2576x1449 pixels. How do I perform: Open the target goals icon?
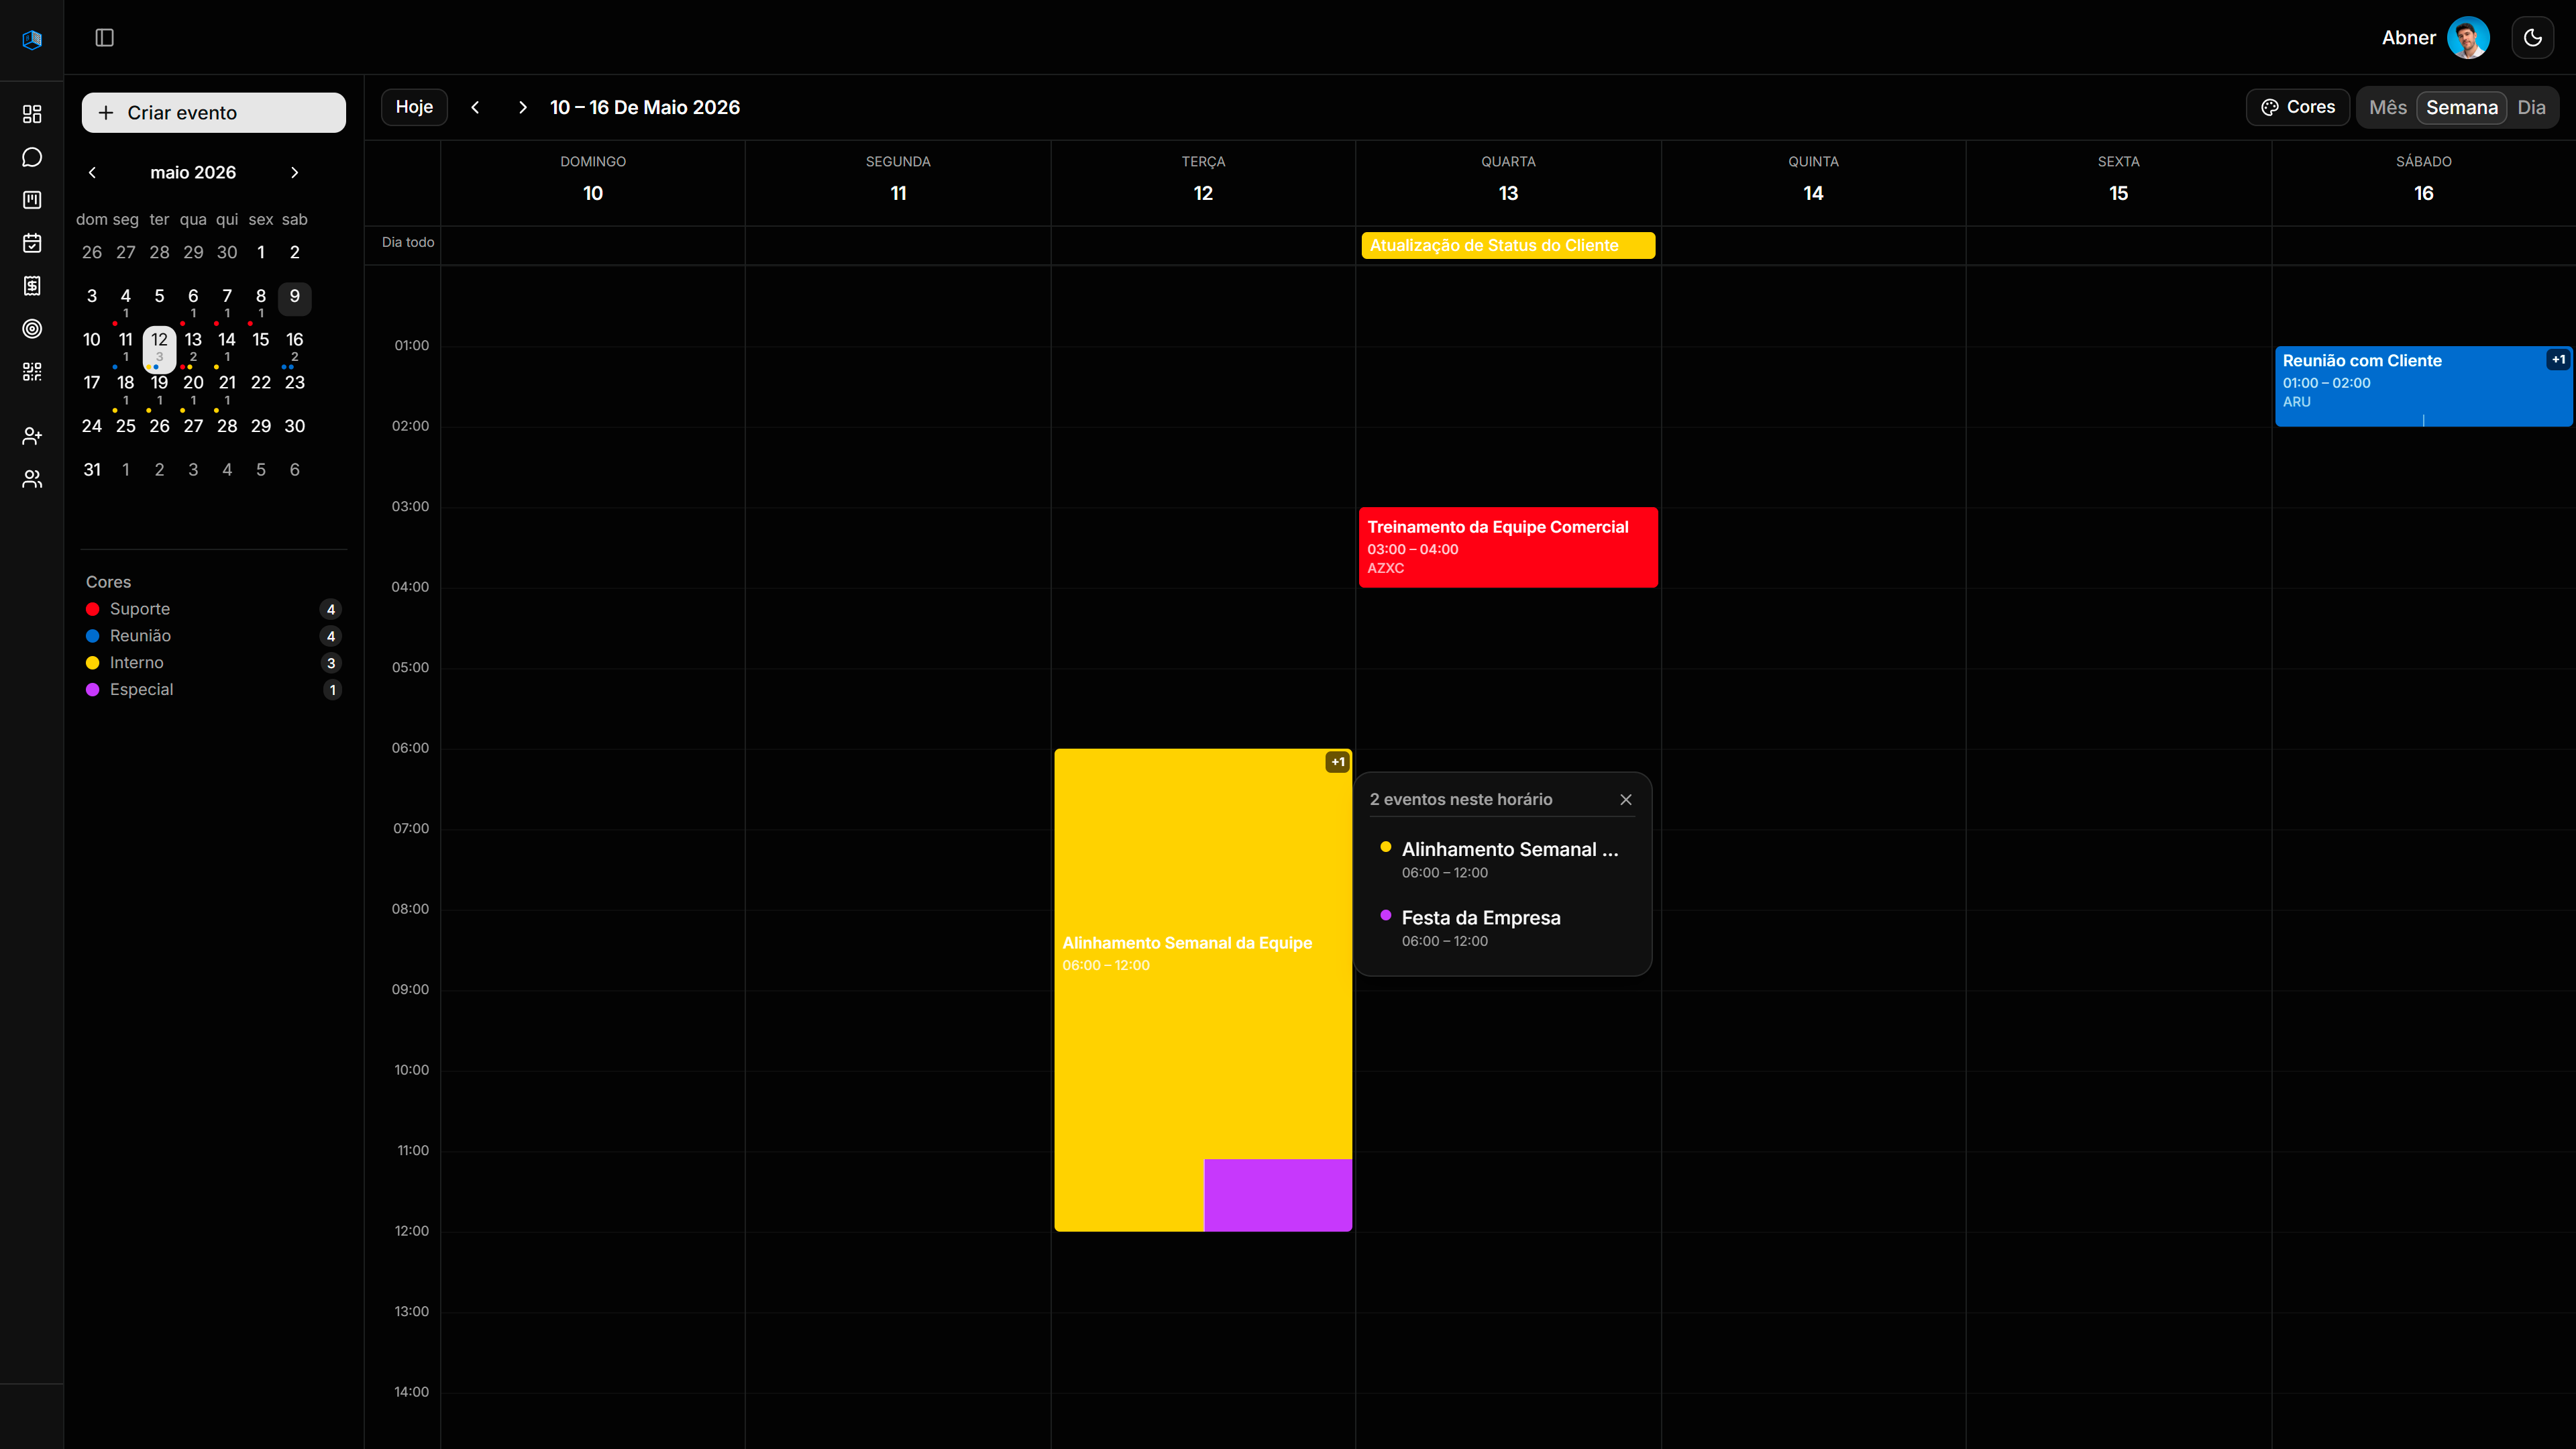pos(32,329)
